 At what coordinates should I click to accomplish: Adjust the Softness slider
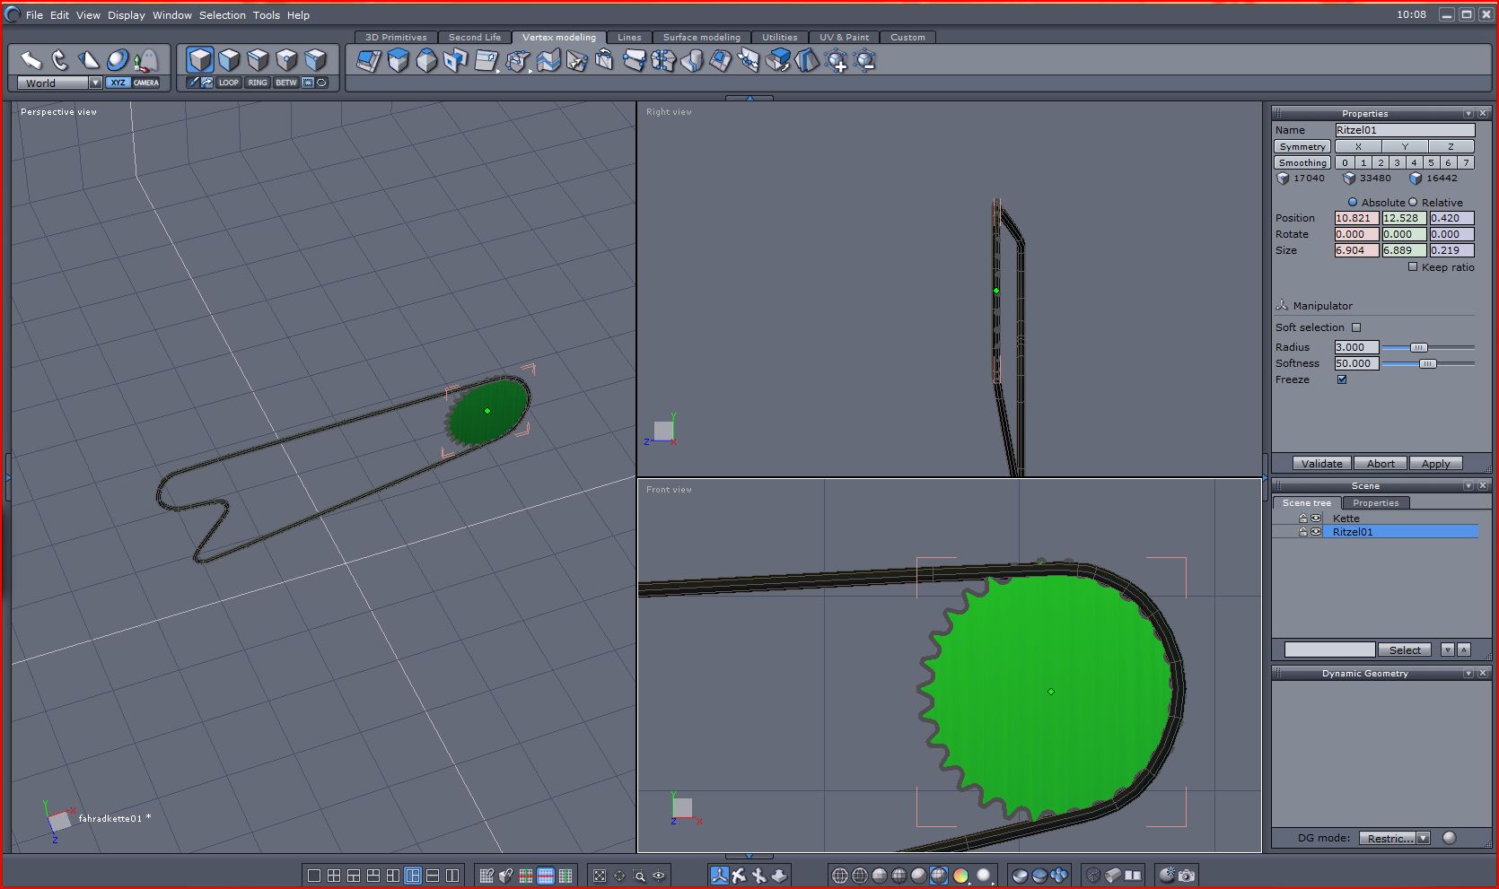1427,363
